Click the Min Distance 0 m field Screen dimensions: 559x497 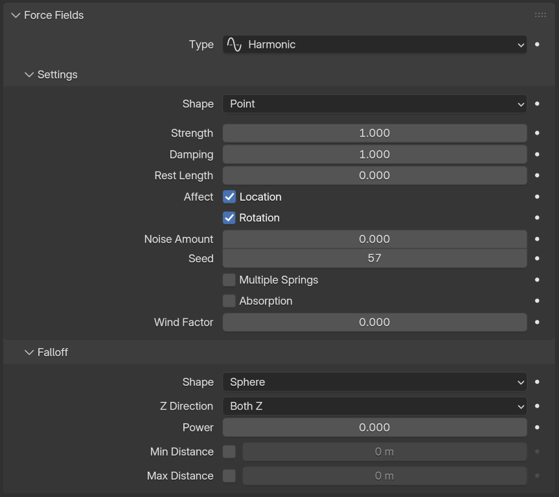click(x=385, y=452)
